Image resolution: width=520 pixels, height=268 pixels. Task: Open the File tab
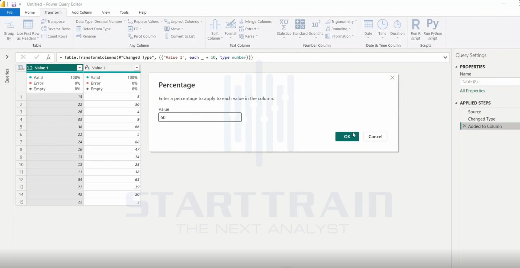click(10, 12)
